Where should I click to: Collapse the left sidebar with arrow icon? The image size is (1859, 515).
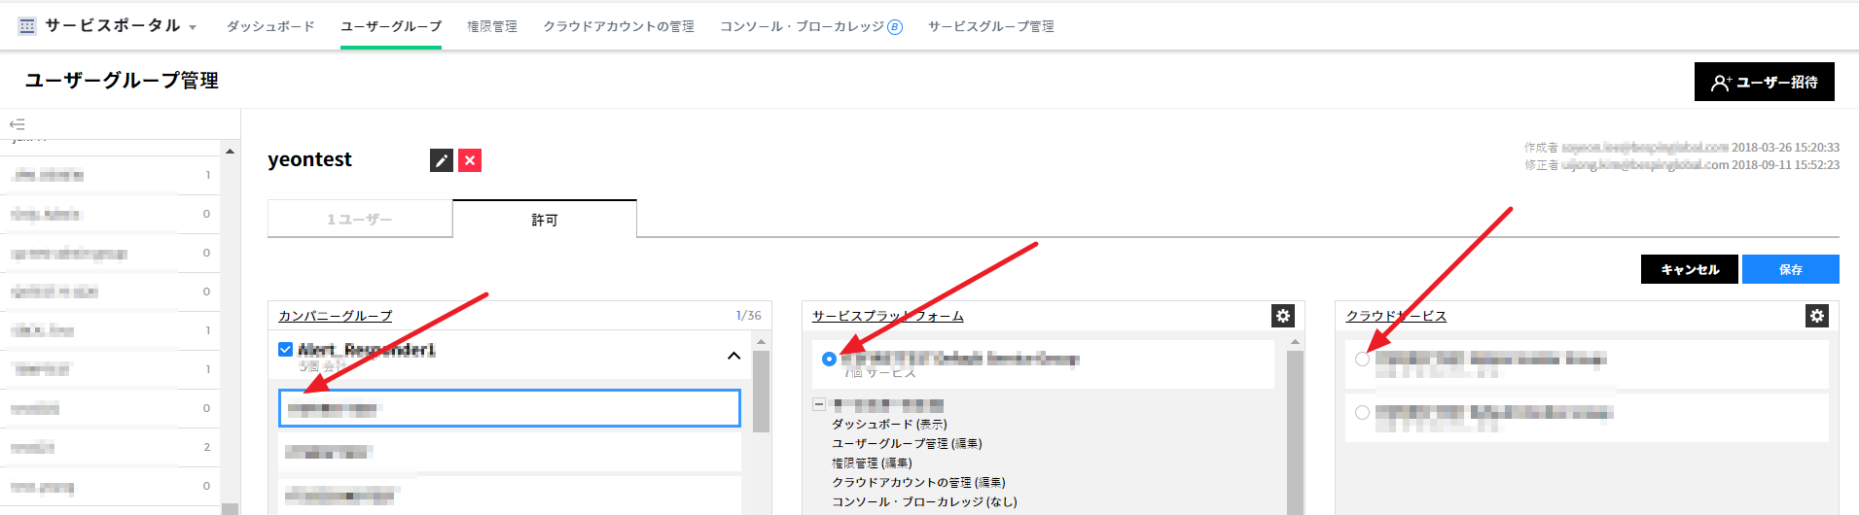pyautogui.click(x=17, y=124)
